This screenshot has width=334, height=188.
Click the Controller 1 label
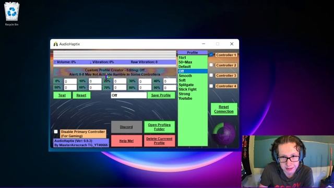tap(226, 55)
